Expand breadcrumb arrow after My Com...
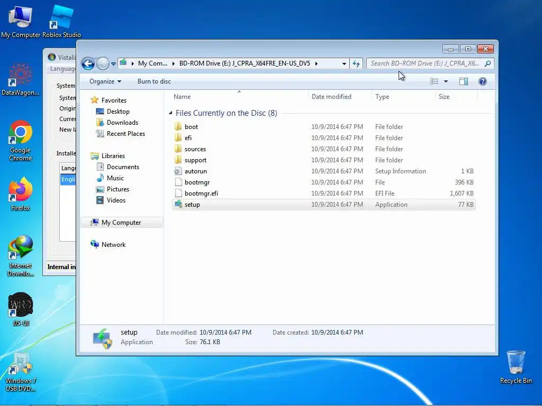542x406 pixels. point(173,63)
